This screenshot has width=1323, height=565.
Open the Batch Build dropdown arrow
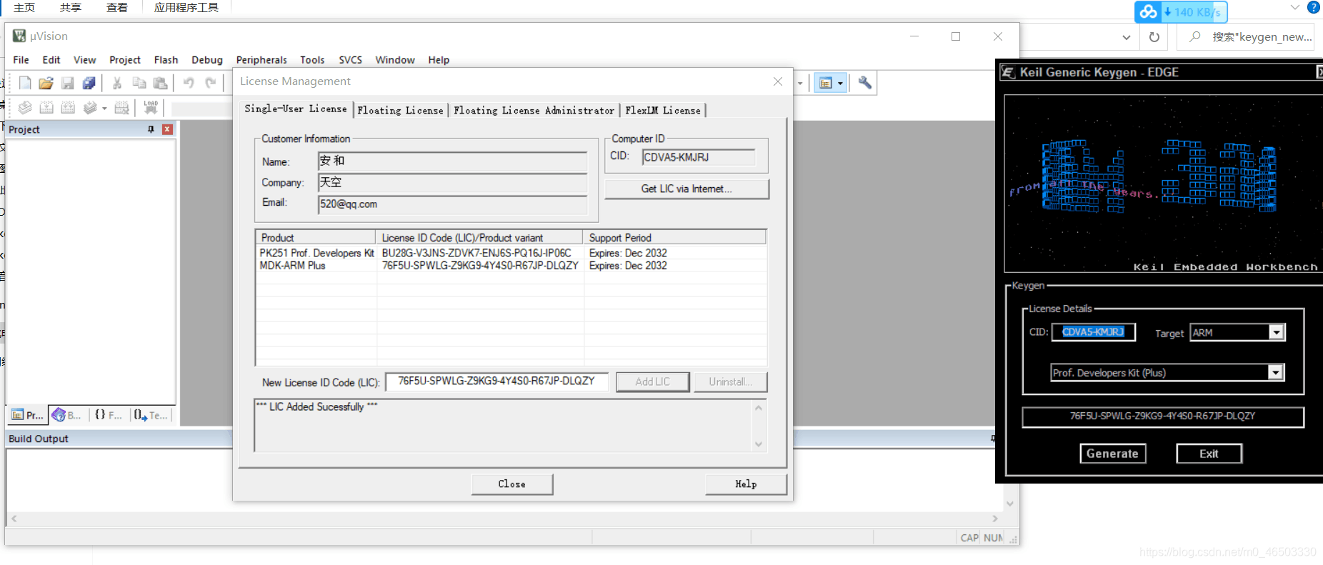click(104, 109)
